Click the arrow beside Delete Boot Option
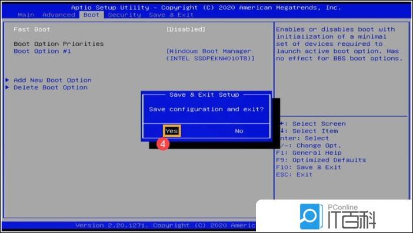Image resolution: width=413 pixels, height=233 pixels. pos(8,87)
